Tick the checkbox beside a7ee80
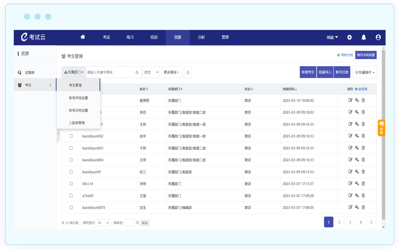The width and height of the screenshot is (398, 249). click(71, 196)
